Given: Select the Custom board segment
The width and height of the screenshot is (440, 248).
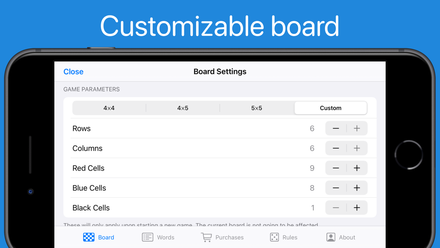Looking at the screenshot, I should 330,108.
